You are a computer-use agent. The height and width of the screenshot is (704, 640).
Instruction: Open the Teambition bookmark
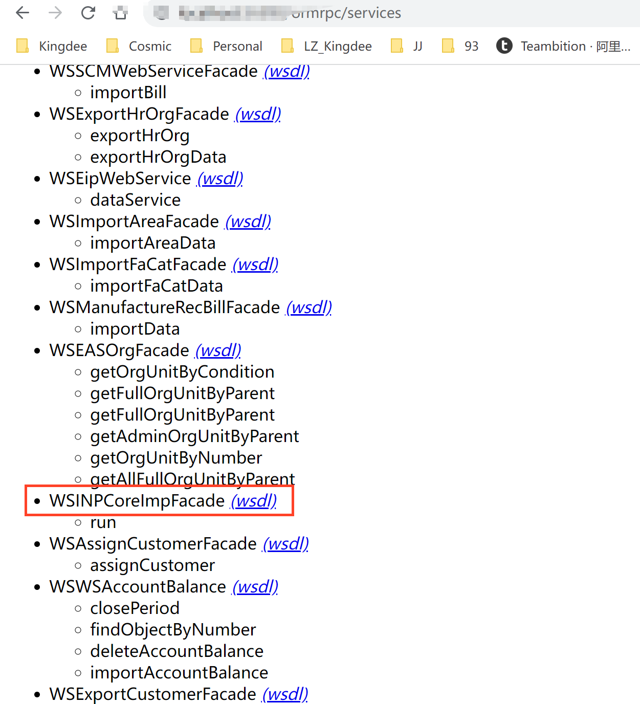point(563,46)
